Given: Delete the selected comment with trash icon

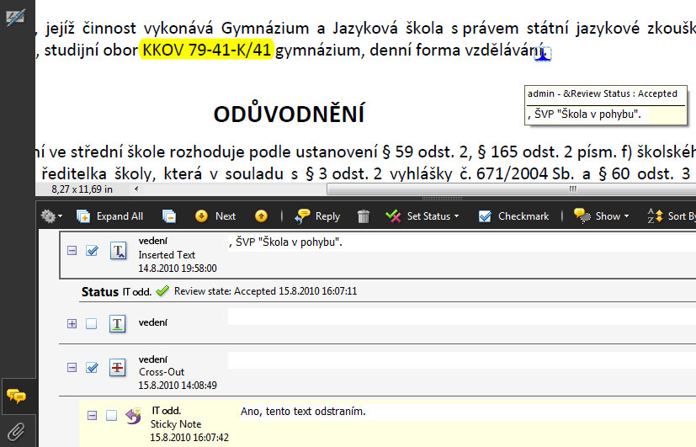Looking at the screenshot, I should tap(364, 216).
